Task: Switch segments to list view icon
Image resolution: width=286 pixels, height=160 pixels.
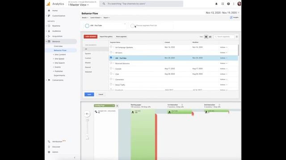Action: click(206, 36)
